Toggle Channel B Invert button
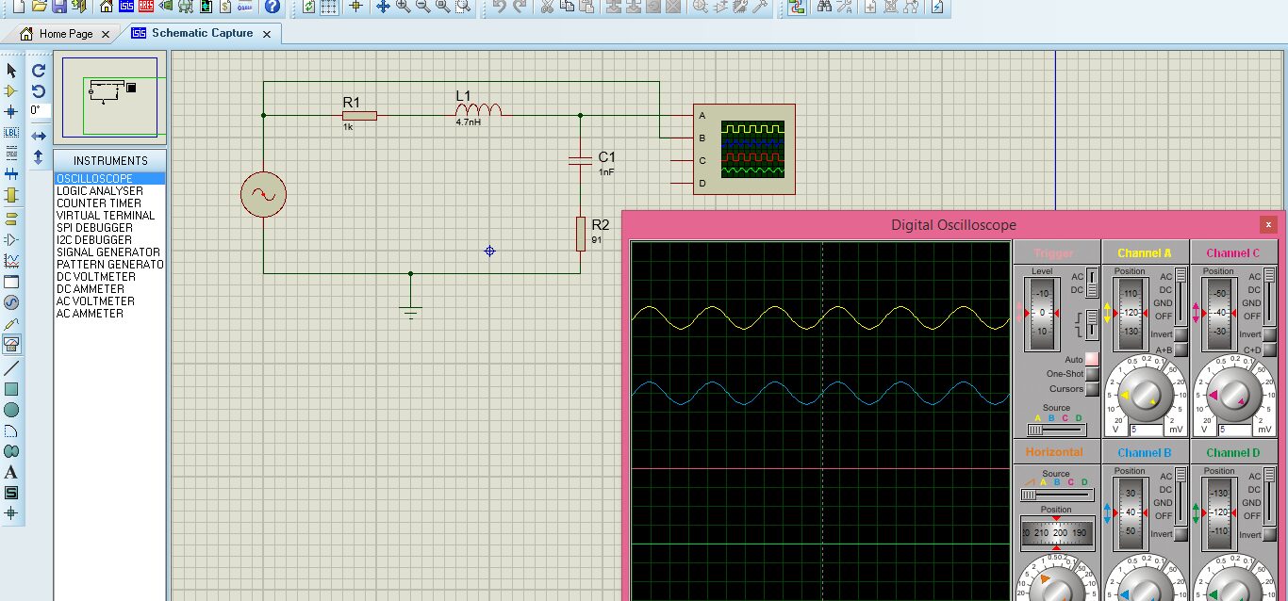This screenshot has width=1288, height=601. 1181,534
